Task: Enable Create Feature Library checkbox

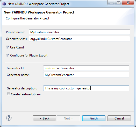Action: (x=8, y=94)
